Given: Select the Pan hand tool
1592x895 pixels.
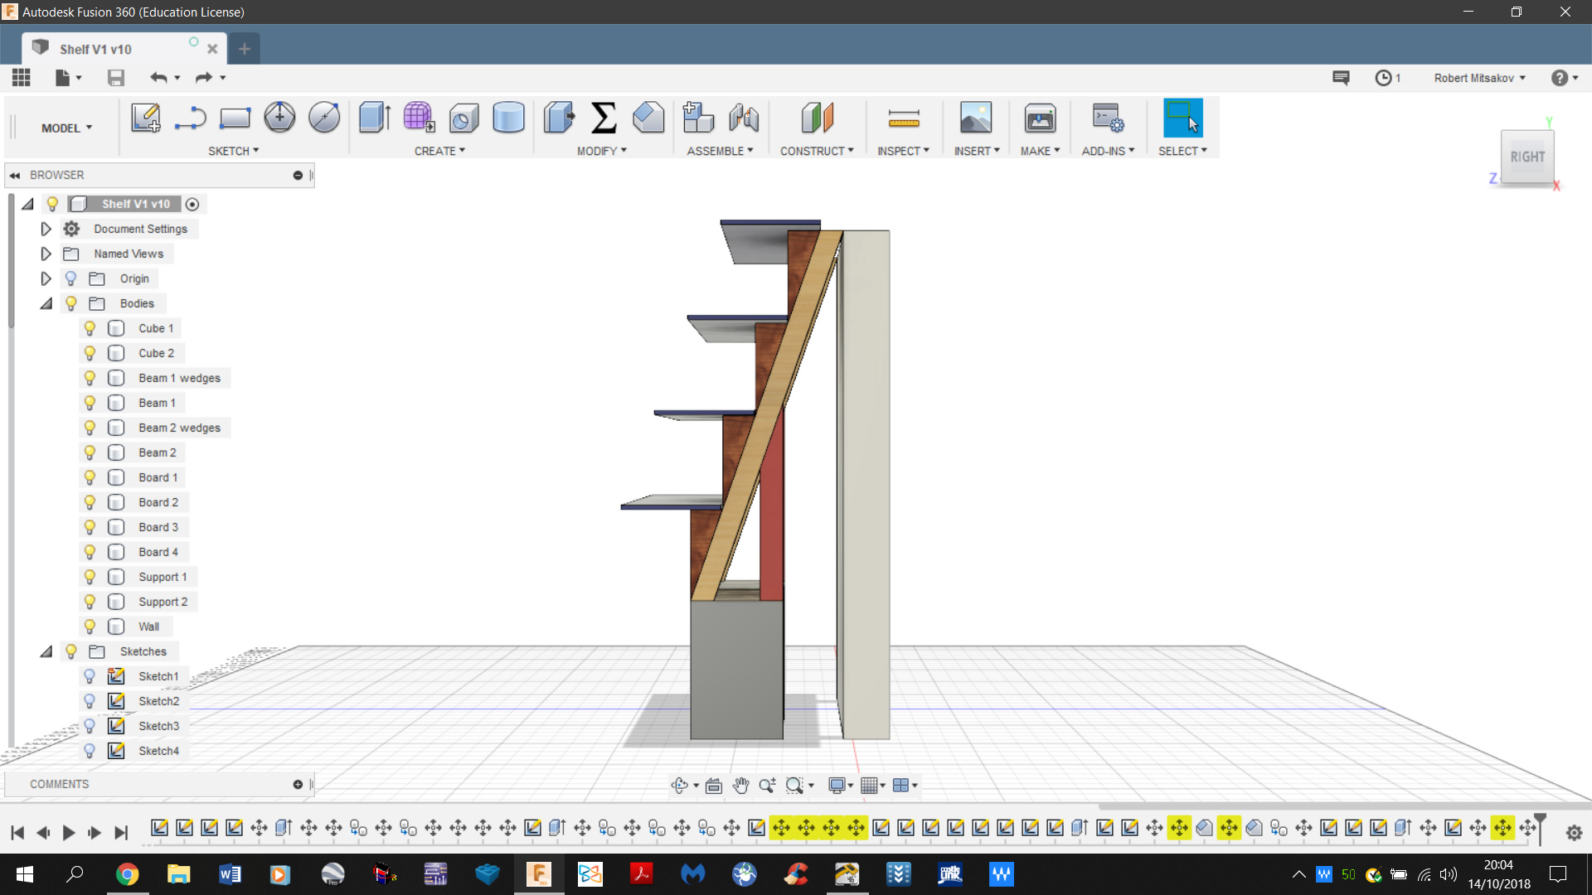Looking at the screenshot, I should 740,786.
